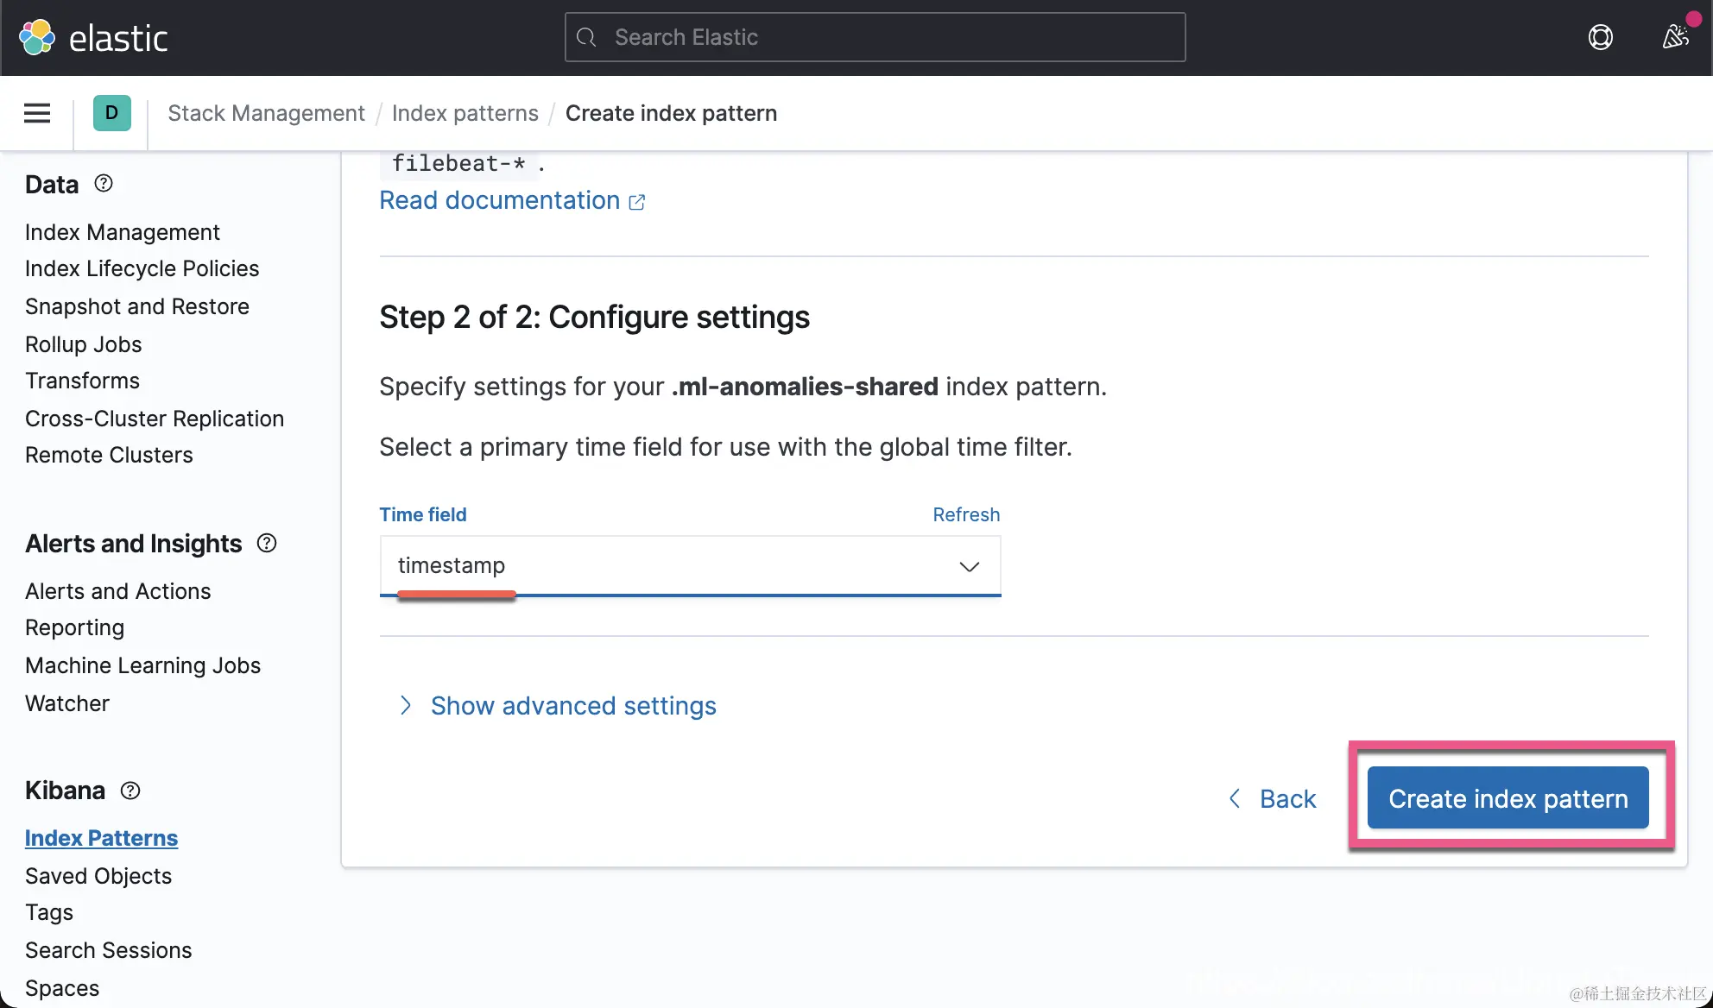The width and height of the screenshot is (1713, 1008).
Task: Click the Back chevron button
Action: tap(1273, 799)
